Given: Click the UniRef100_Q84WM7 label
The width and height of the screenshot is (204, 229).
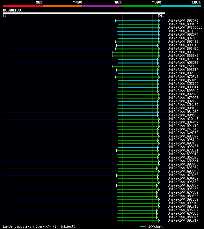Looking at the screenshot, I should [x=183, y=122].
